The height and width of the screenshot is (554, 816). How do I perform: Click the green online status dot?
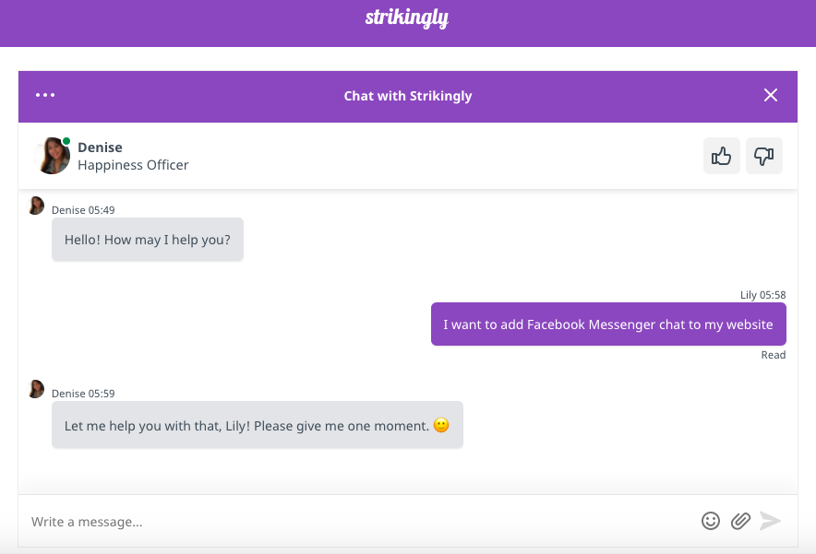pos(66,142)
